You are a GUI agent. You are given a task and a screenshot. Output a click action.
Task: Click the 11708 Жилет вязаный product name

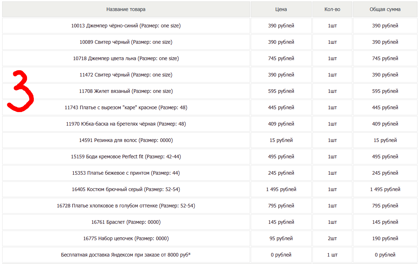click(x=126, y=91)
